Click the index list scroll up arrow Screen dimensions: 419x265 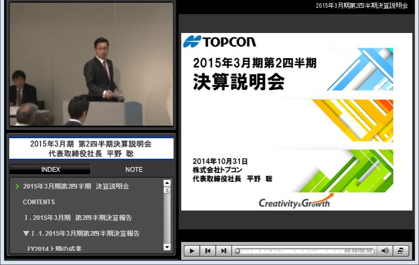[x=167, y=183]
